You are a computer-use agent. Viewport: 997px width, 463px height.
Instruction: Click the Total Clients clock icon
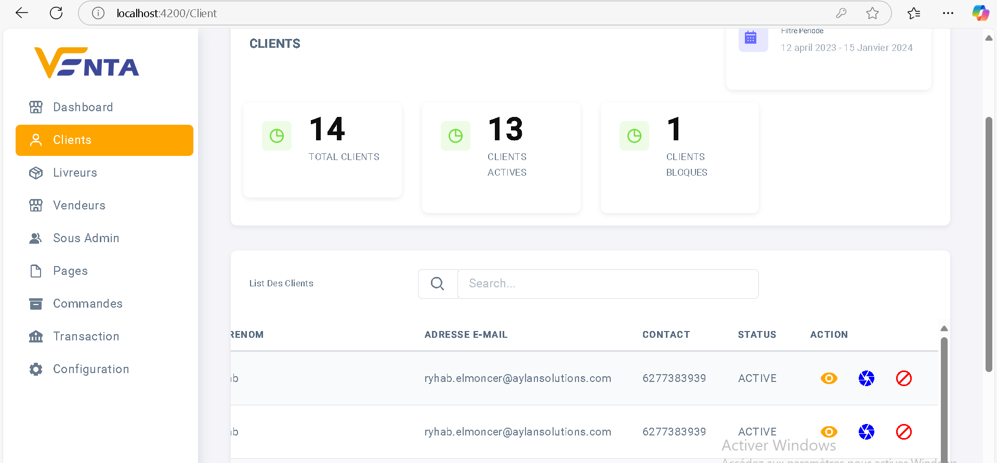click(277, 136)
